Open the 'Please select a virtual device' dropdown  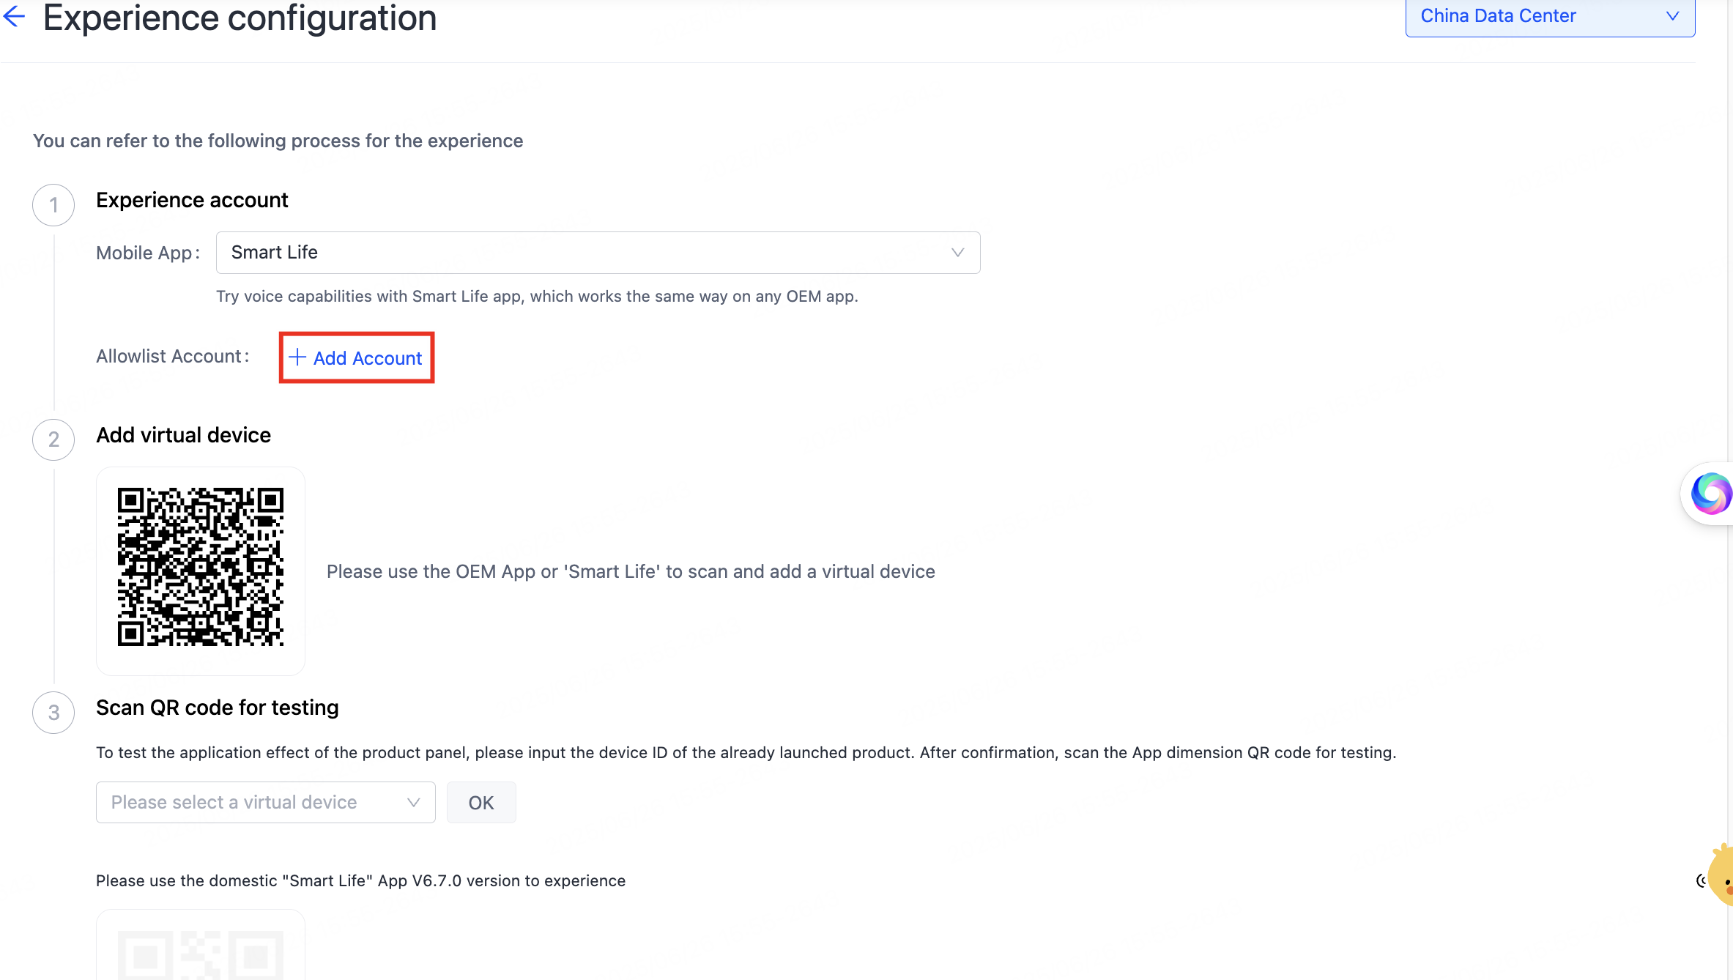pyautogui.click(x=266, y=803)
